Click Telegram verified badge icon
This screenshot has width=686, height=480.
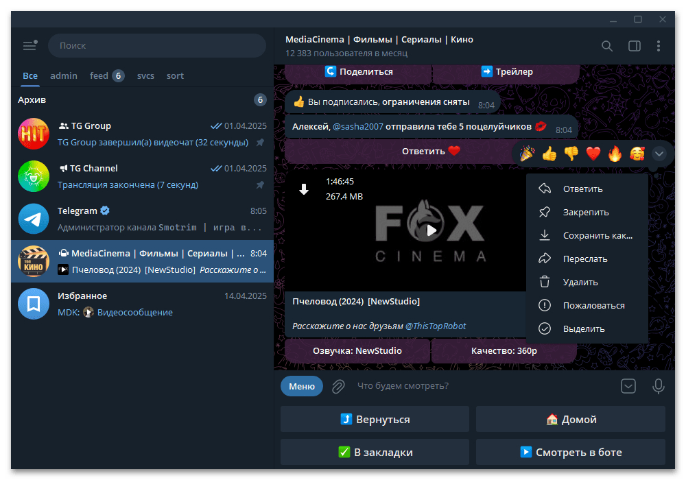click(105, 211)
